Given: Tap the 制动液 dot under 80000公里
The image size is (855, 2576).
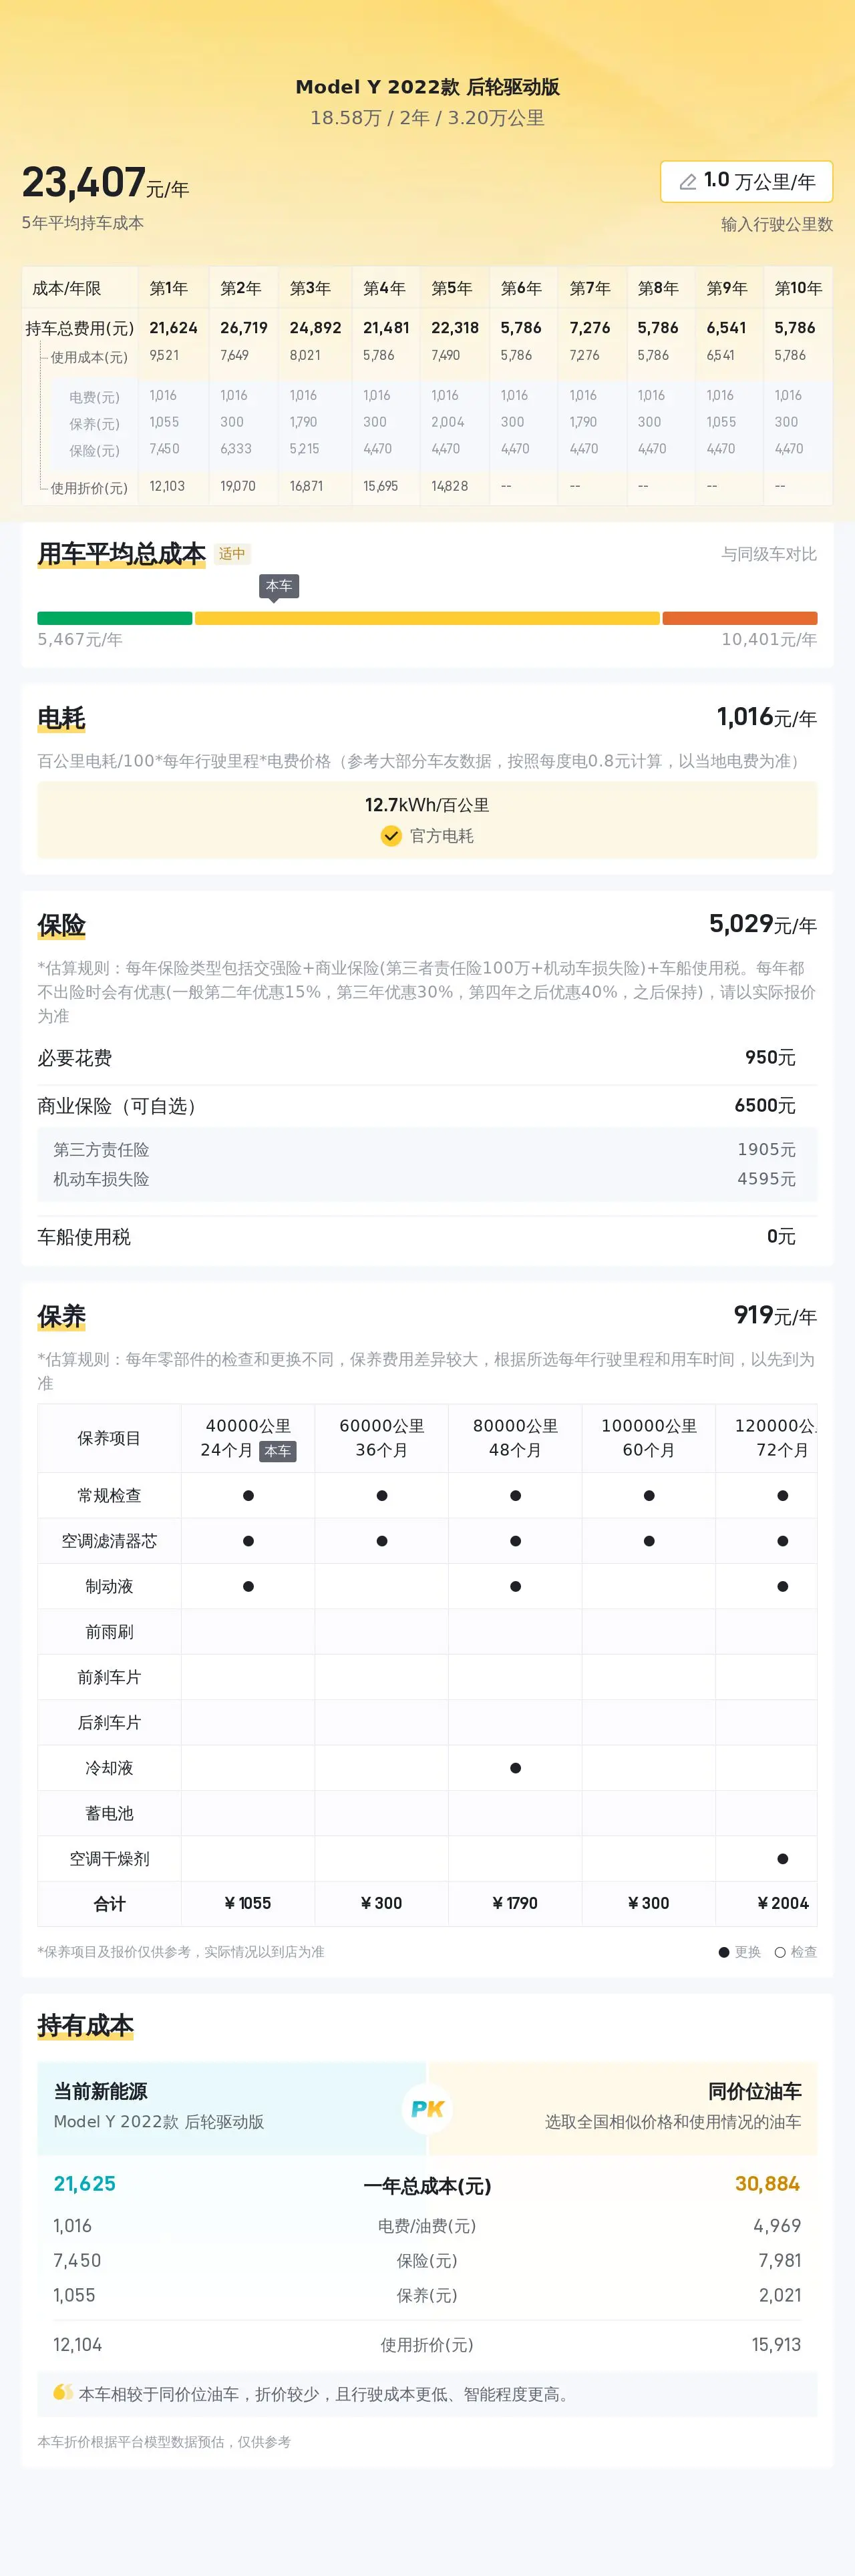Looking at the screenshot, I should (515, 1586).
